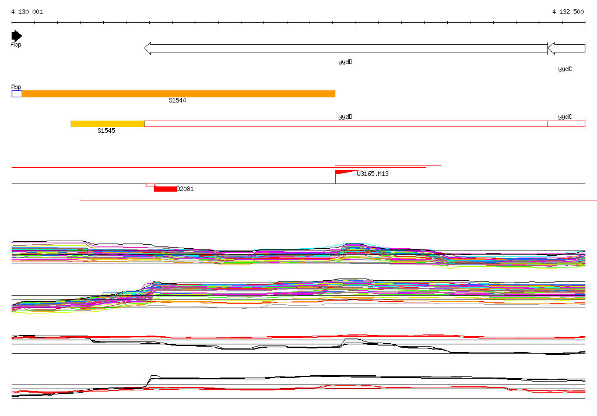Click the D2081 text label
This screenshot has height=416, width=597.
tap(185, 189)
